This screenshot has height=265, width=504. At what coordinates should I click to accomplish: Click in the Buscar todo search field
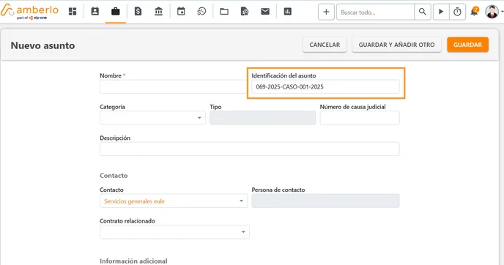tap(375, 12)
